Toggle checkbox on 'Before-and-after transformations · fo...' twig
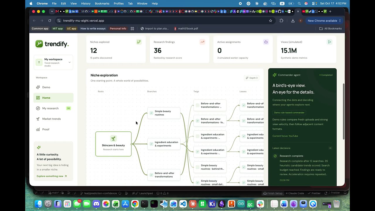375x211 pixels. [x=197, y=121]
